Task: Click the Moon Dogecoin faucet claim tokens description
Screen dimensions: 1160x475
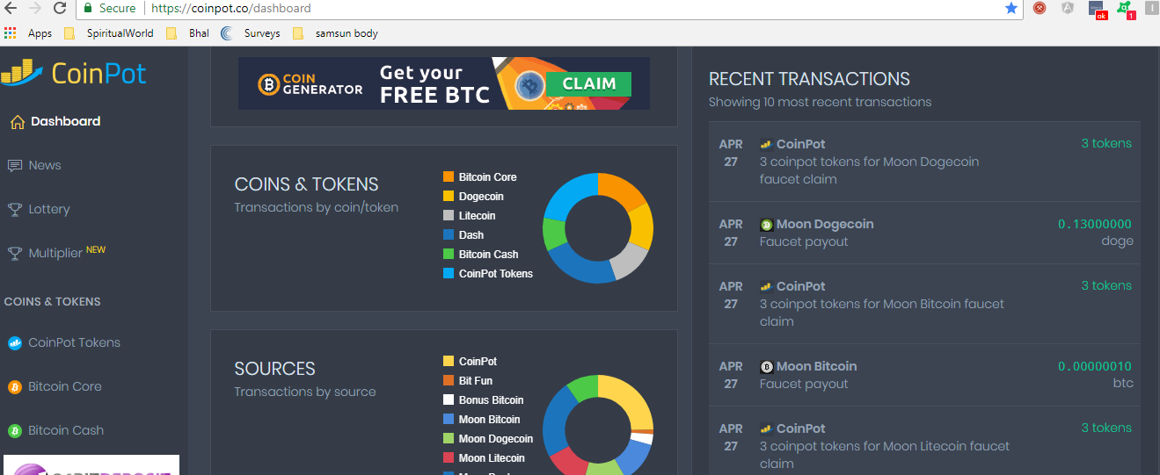Action: click(x=869, y=170)
